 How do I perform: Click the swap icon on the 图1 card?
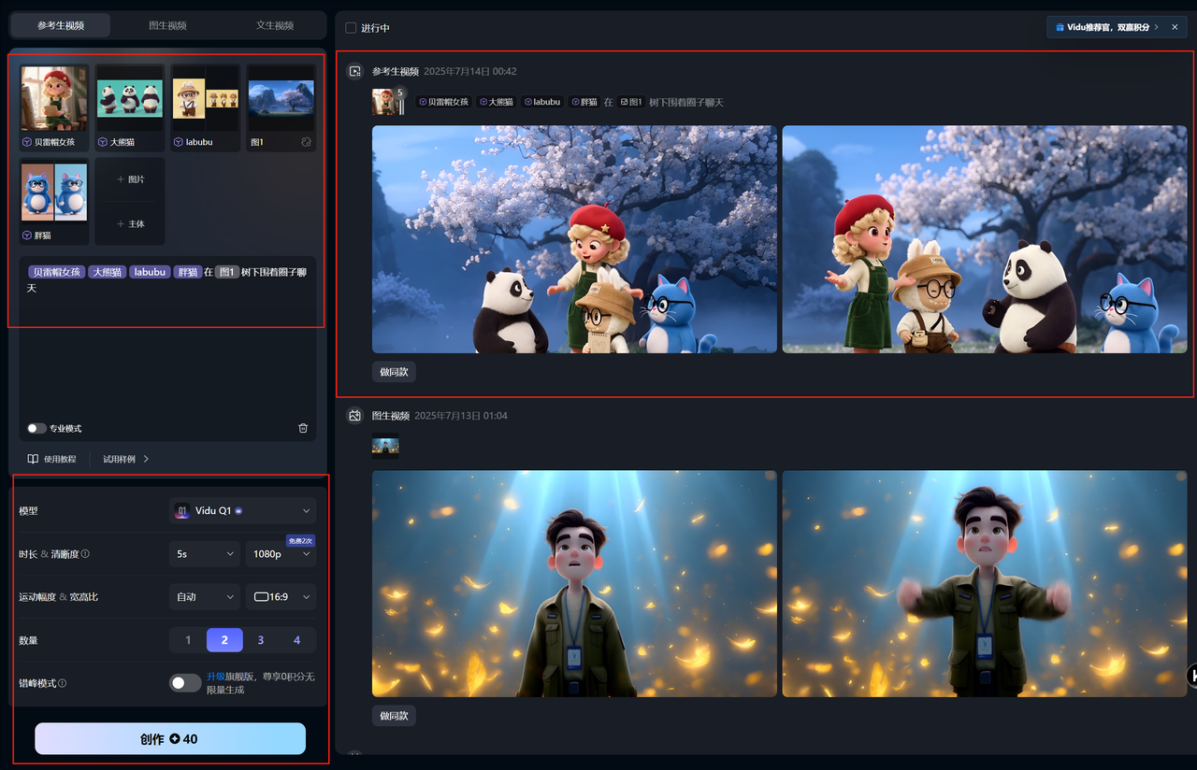pyautogui.click(x=305, y=142)
